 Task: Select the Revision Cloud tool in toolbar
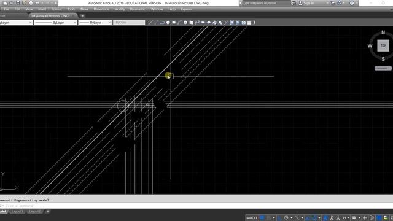[x=191, y=23]
